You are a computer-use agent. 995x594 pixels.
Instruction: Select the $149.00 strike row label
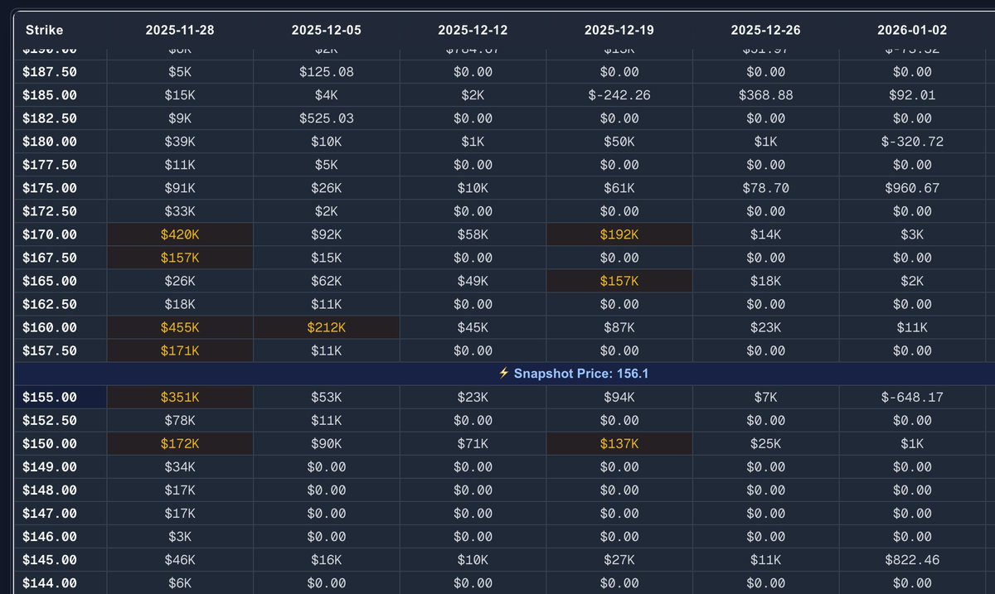coord(51,466)
